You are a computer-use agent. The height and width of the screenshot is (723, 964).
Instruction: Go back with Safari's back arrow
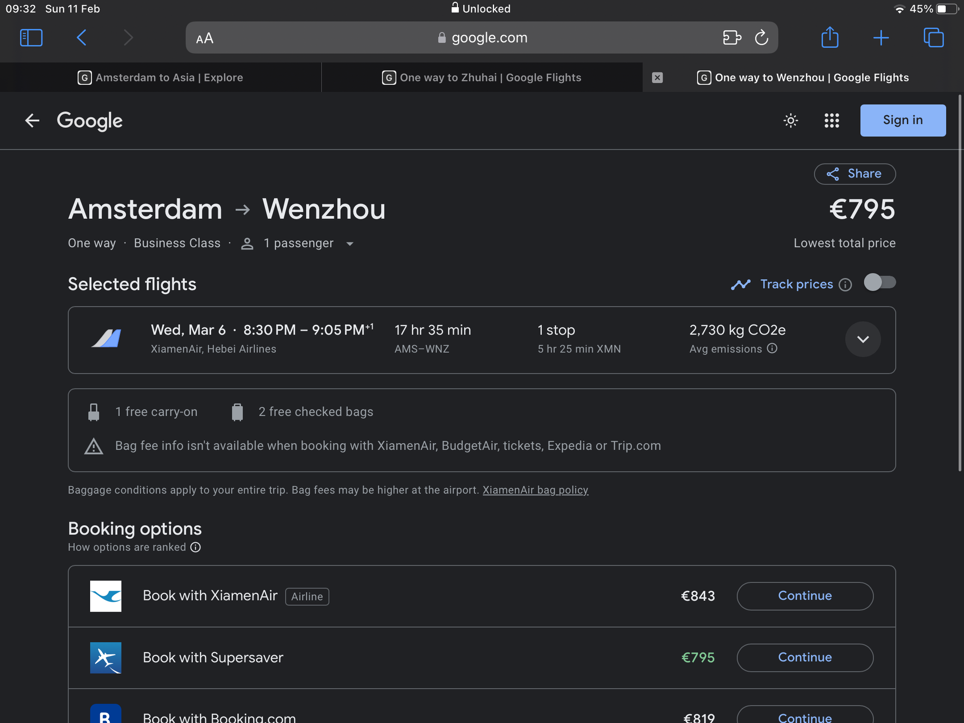pyautogui.click(x=81, y=38)
